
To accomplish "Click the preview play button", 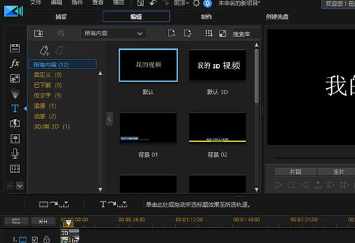I will pyautogui.click(x=278, y=185).
